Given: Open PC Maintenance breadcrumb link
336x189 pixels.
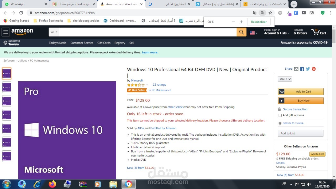Looking at the screenshot, I should [40, 60].
